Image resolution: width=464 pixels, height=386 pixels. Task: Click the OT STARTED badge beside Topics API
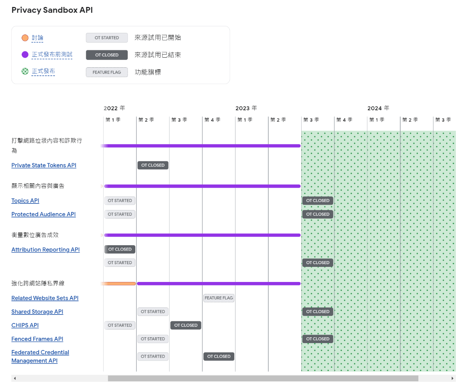[x=119, y=200]
